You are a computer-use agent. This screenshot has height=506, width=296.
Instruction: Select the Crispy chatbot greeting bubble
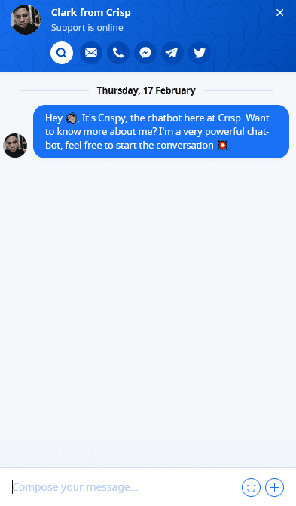(x=161, y=131)
